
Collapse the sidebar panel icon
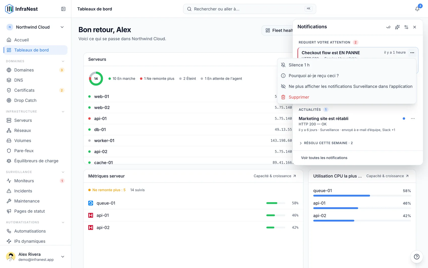[63, 9]
